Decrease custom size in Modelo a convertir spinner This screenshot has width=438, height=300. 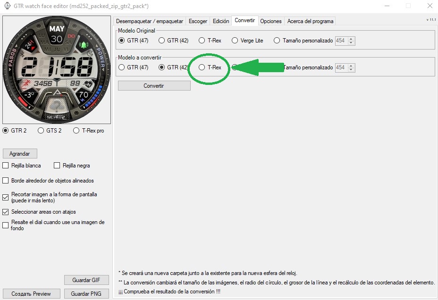(x=351, y=70)
